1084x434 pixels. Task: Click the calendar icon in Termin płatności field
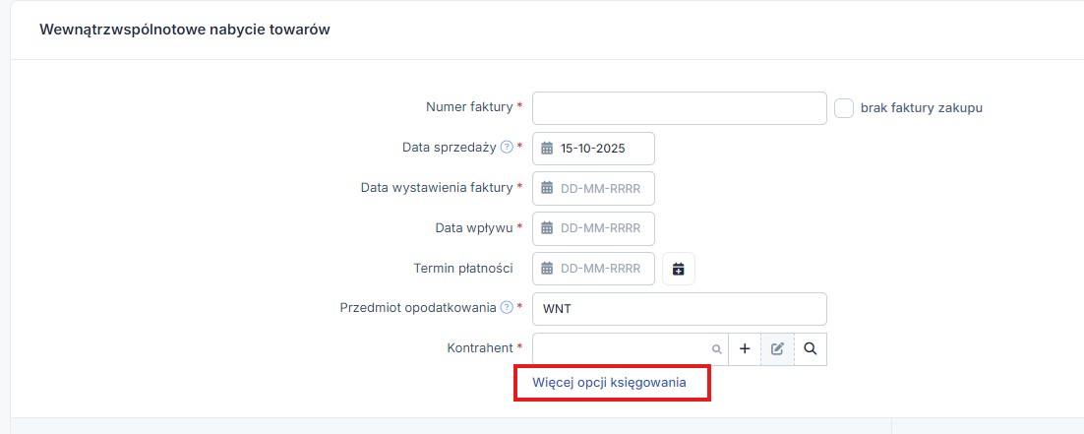coord(548,269)
